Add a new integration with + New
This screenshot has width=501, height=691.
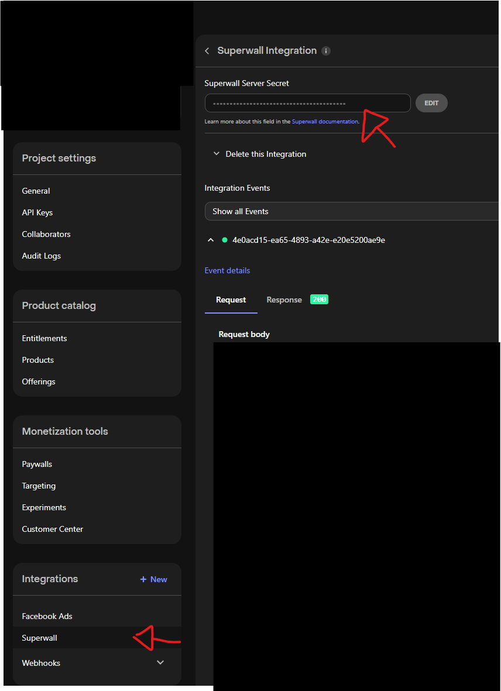tap(153, 579)
